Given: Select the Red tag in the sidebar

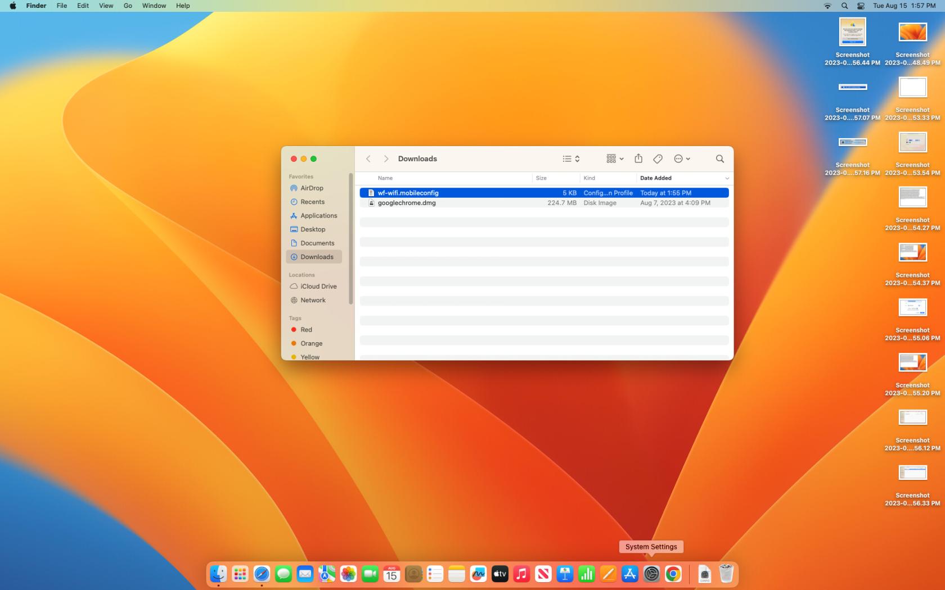Looking at the screenshot, I should [x=314, y=330].
